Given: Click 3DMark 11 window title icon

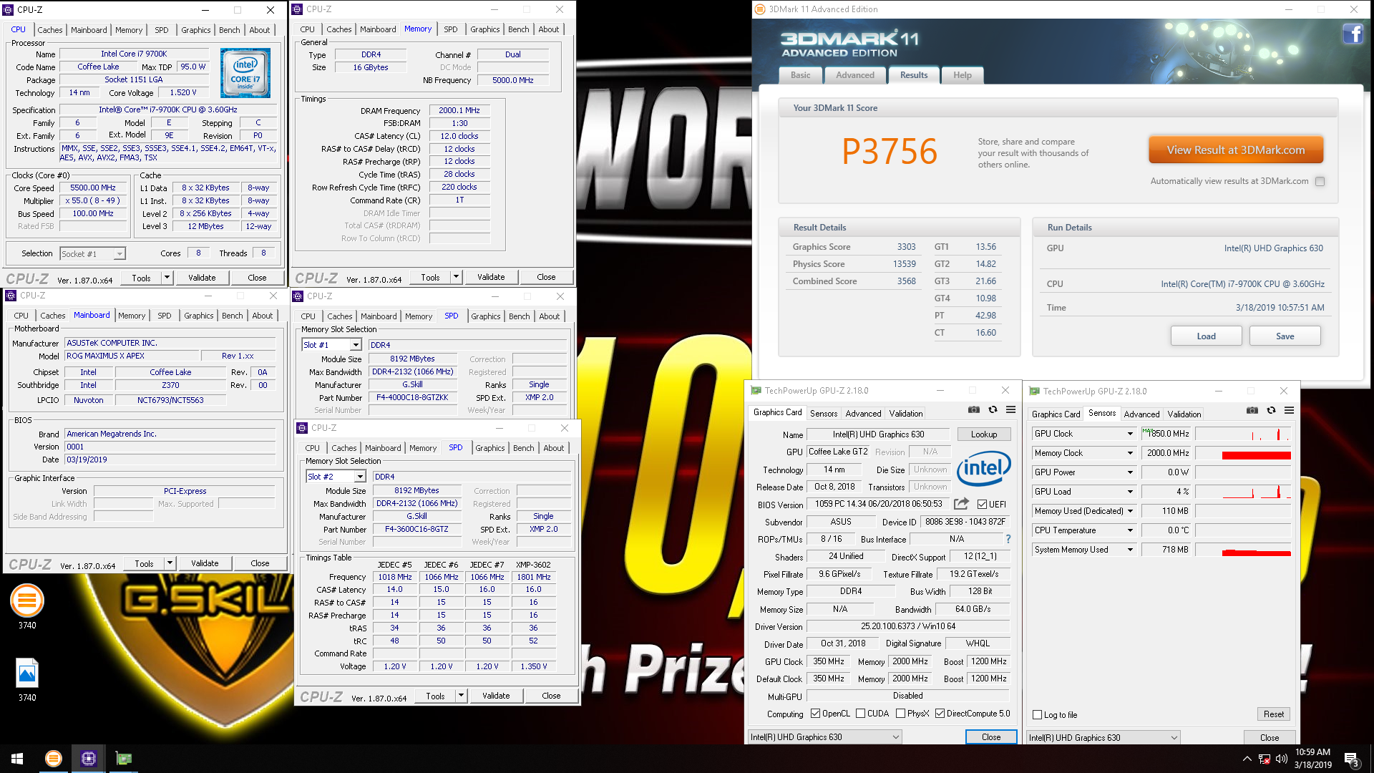Looking at the screenshot, I should 760,9.
